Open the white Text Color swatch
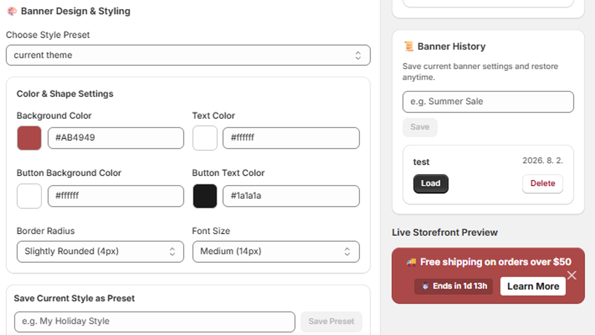This screenshot has height=335, width=595. pyautogui.click(x=205, y=138)
